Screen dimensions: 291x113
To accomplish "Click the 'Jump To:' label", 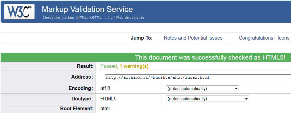I will pyautogui.click(x=141, y=38).
